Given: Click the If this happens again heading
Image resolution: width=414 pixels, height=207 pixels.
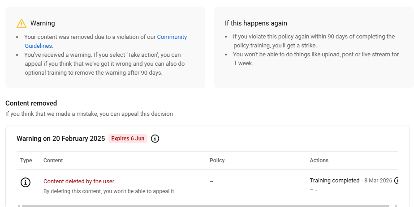Looking at the screenshot, I should (x=256, y=23).
